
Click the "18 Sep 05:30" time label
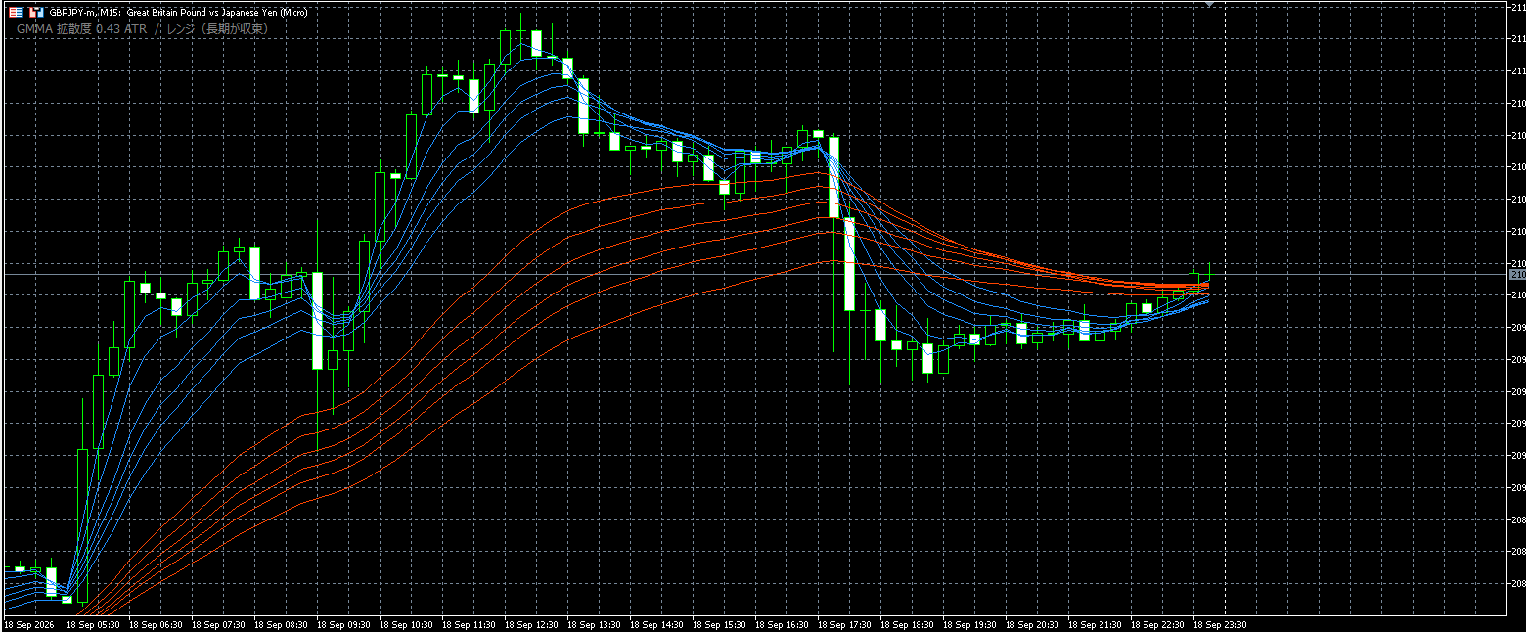[x=92, y=624]
